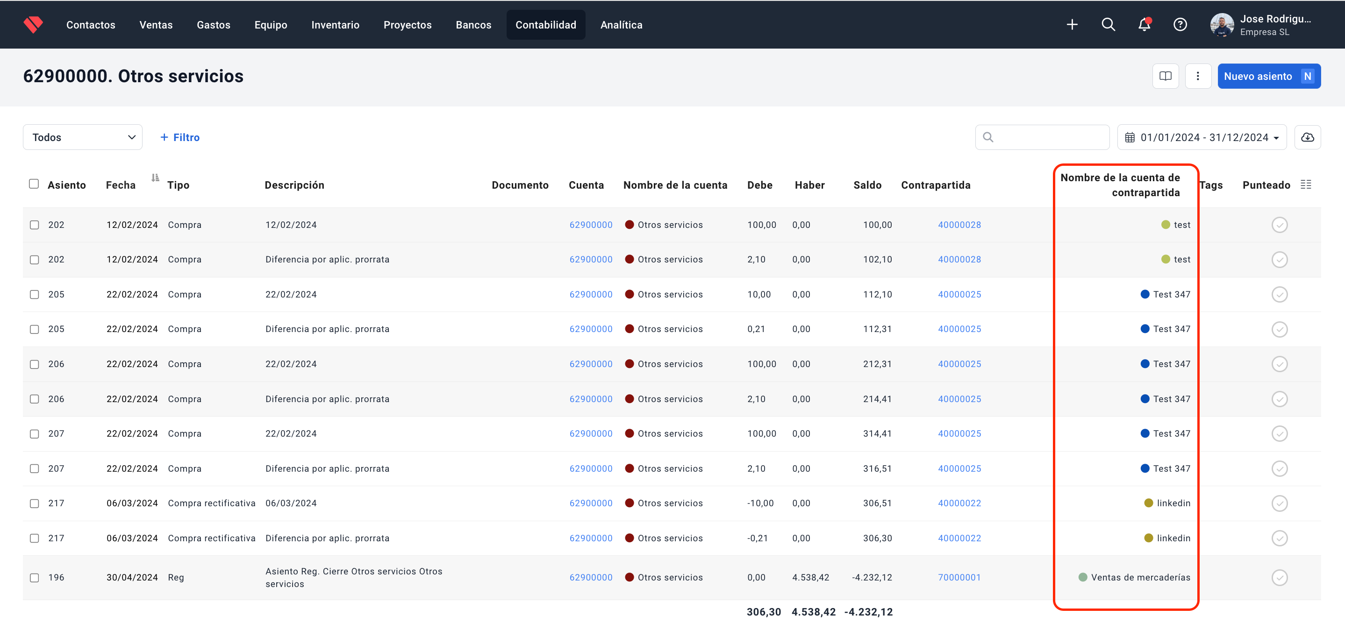Screen dimensions: 1345x637
Task: Open the Equipo menu
Action: click(x=271, y=25)
